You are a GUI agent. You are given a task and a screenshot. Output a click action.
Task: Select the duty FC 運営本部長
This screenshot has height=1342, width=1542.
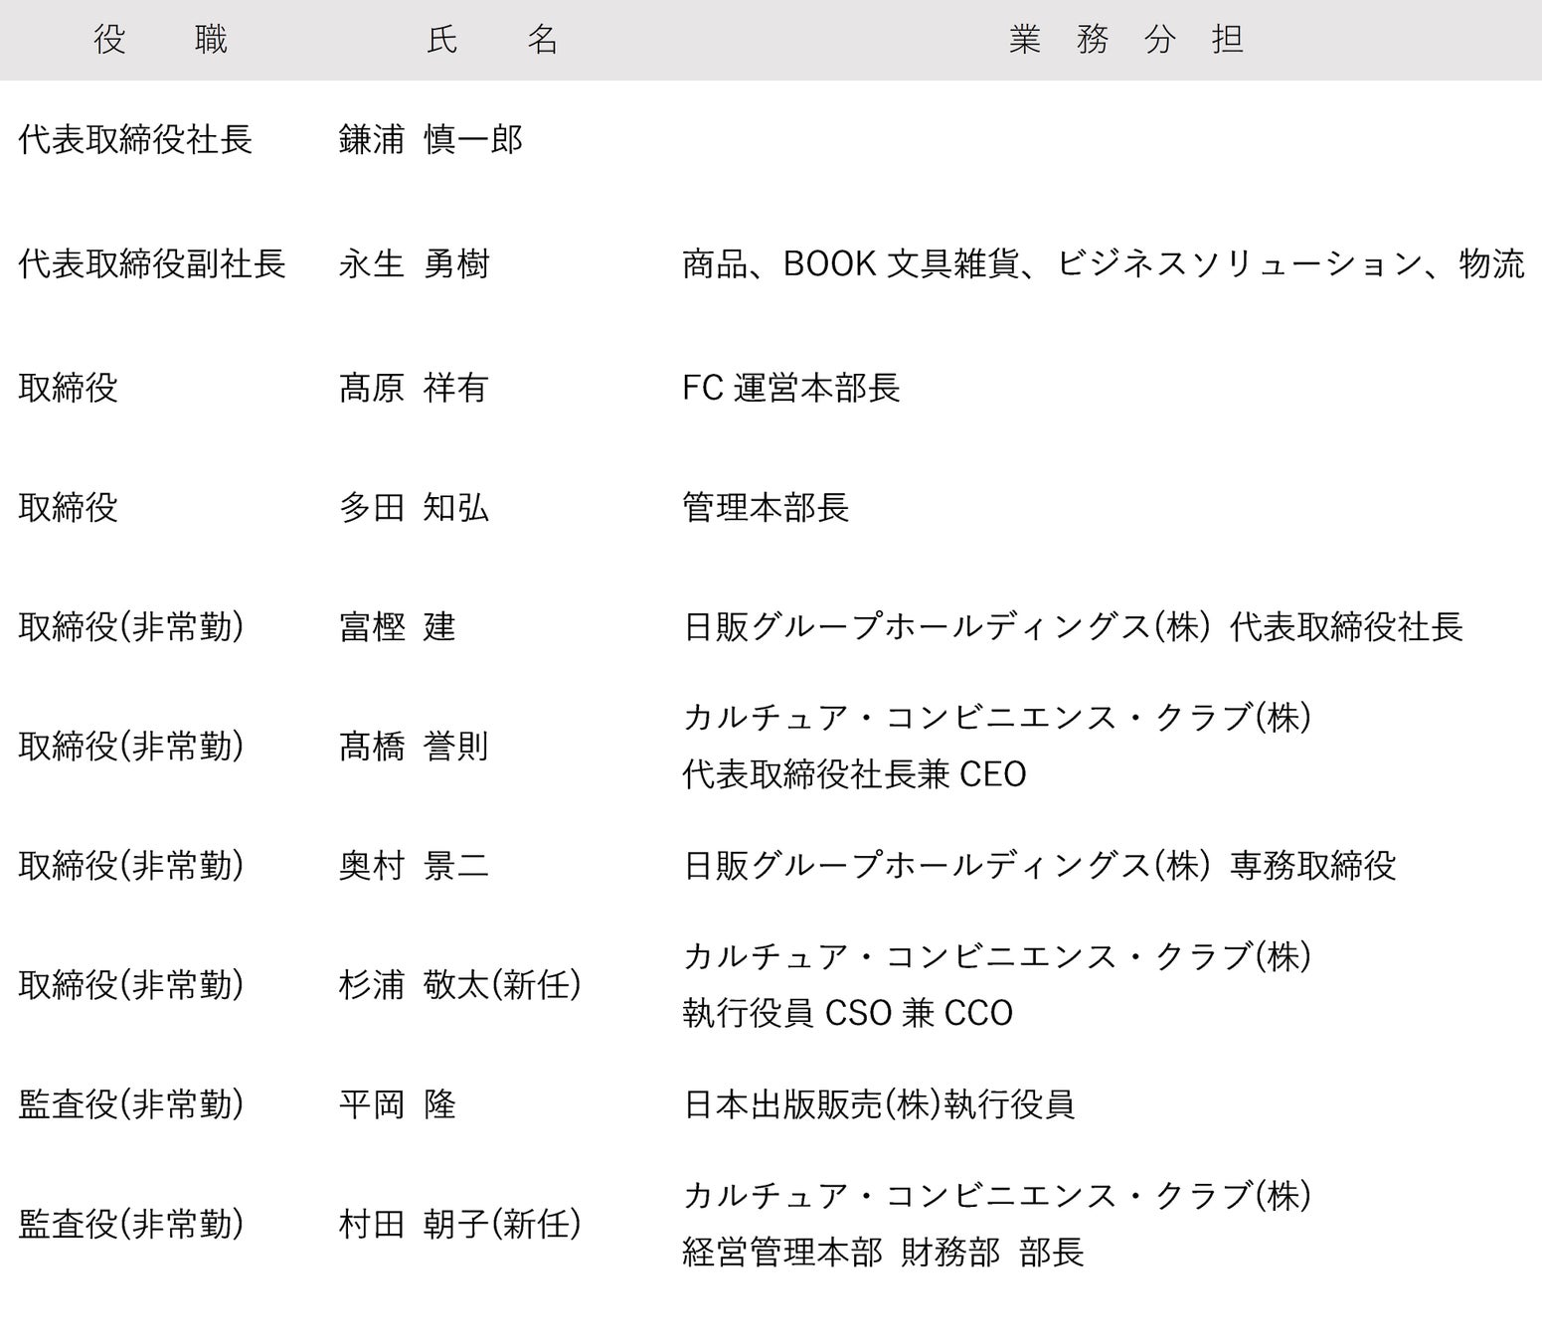(x=791, y=388)
